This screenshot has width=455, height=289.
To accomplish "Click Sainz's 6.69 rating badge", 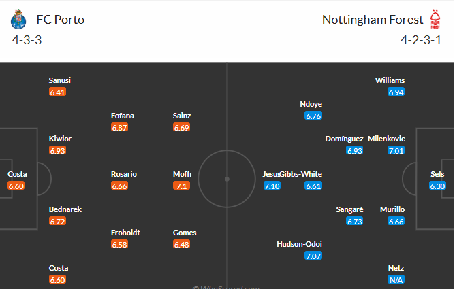I will [182, 127].
